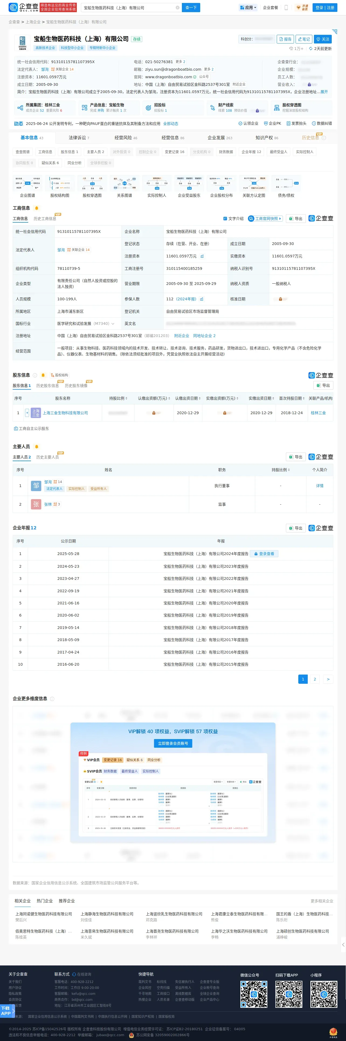346x1041 pixels.
Task: Click the 查一下 search button
Action: 191,8
